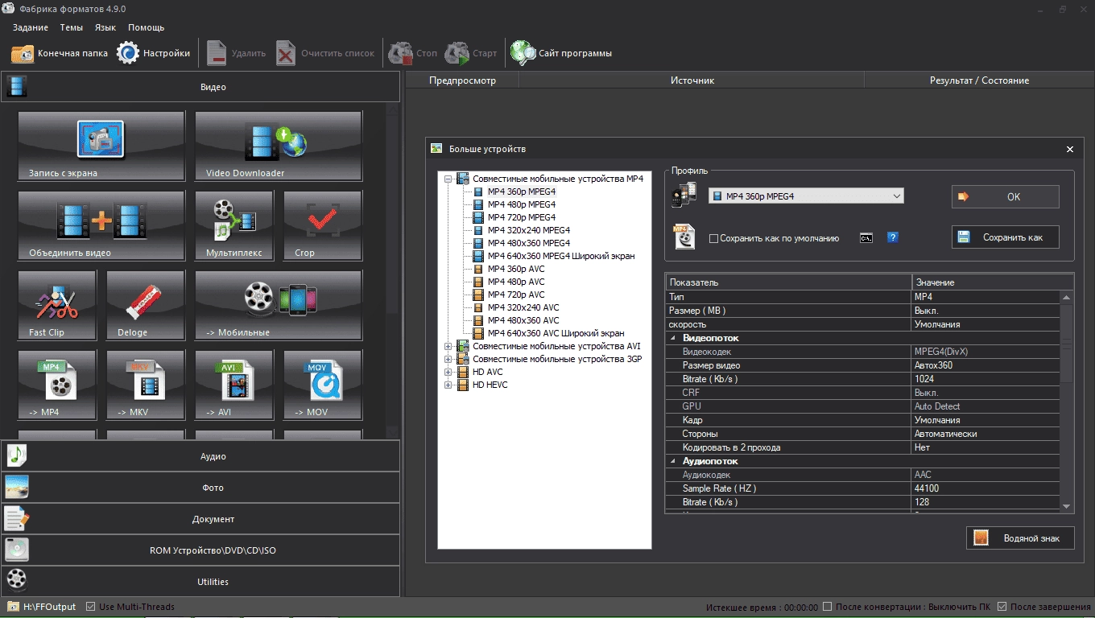Click the Видео category header
The image size is (1095, 618).
tap(200, 87)
